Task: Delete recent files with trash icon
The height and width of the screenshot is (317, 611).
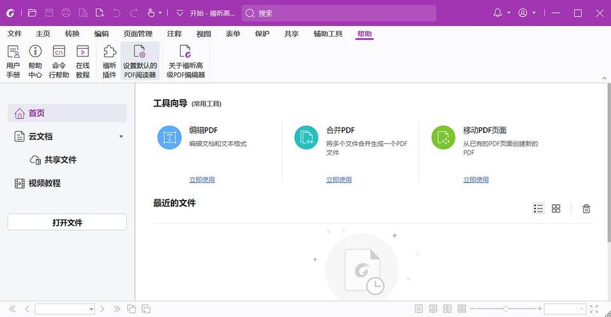Action: 586,209
